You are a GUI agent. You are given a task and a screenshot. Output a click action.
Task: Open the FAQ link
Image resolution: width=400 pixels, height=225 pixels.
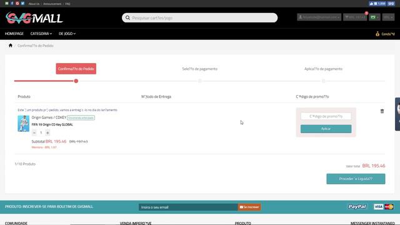[67, 4]
